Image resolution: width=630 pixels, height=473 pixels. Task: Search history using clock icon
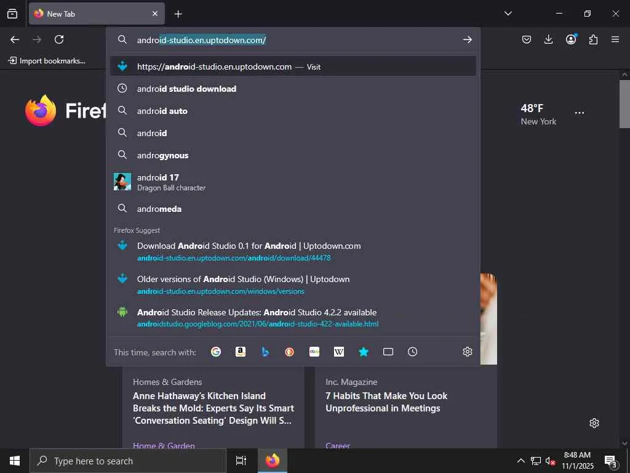tap(413, 352)
